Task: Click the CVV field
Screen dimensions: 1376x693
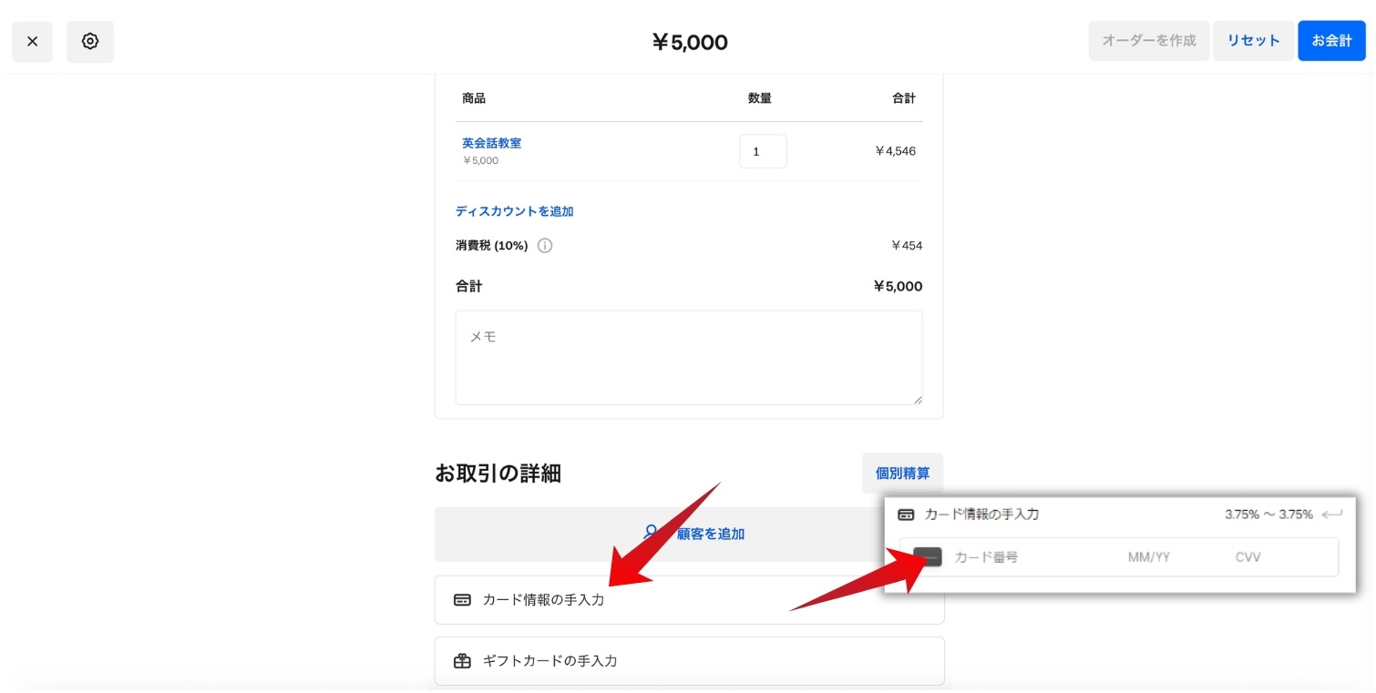Action: tap(1248, 557)
